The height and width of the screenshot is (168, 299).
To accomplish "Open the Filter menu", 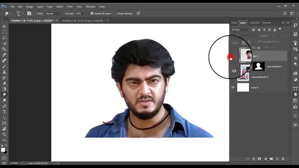I will 70,7.
